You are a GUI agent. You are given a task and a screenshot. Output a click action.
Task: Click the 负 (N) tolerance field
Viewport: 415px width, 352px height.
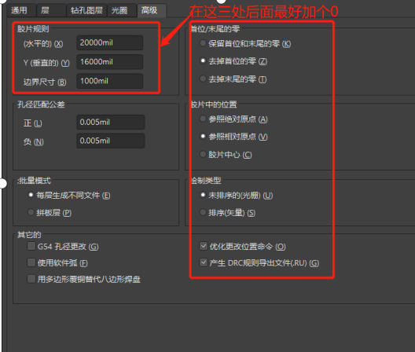point(111,141)
